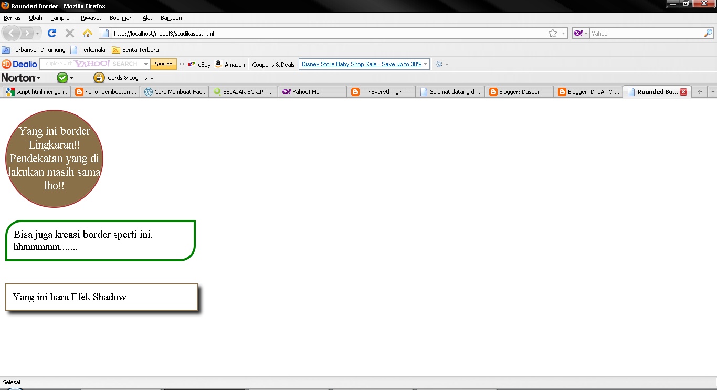The width and height of the screenshot is (717, 390).
Task: Switch to Cara Membuat Fac... tab
Action: tap(174, 92)
